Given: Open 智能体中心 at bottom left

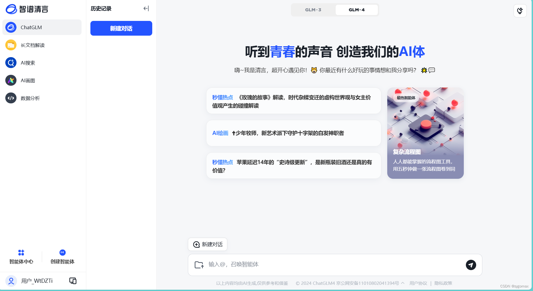Looking at the screenshot, I should [x=21, y=257].
